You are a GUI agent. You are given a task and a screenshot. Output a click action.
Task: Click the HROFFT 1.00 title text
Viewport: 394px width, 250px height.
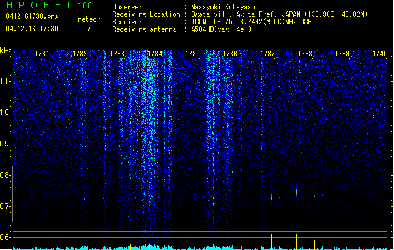coord(49,5)
